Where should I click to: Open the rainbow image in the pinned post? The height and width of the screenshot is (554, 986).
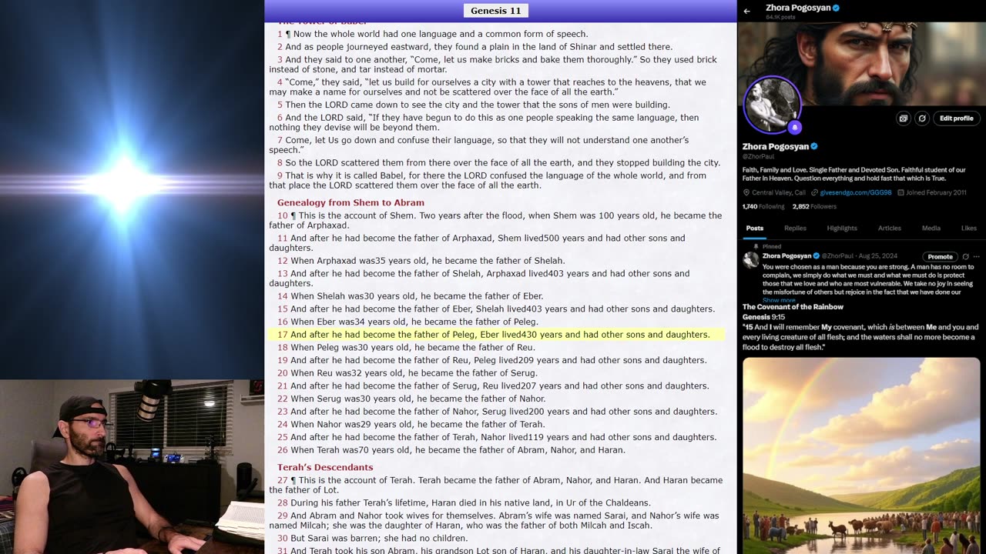pos(861,456)
